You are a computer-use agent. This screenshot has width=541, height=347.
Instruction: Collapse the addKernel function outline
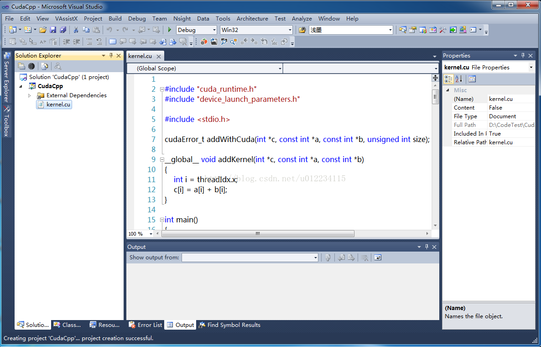(162, 159)
